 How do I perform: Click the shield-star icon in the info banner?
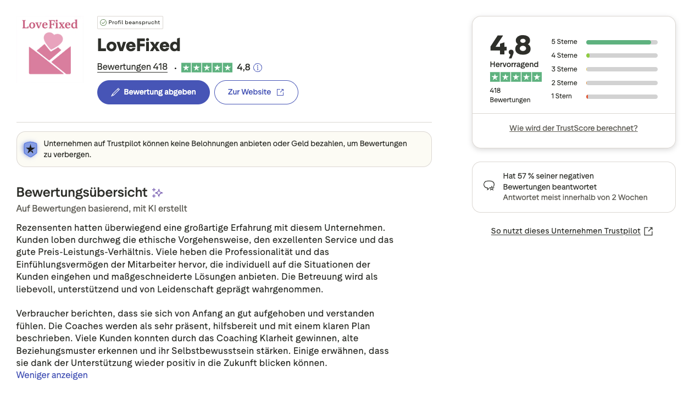pyautogui.click(x=30, y=149)
